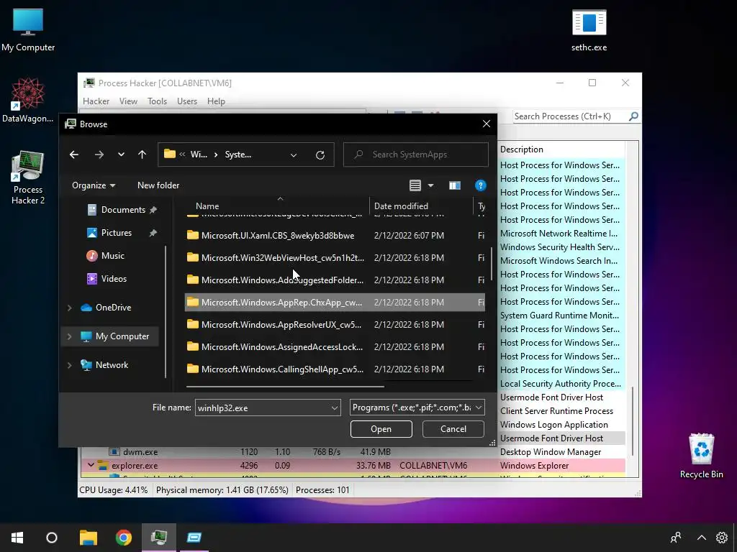Click the horizontal scrollbar in file list
Image resolution: width=737 pixels, height=552 pixels.
pyautogui.click(x=285, y=387)
